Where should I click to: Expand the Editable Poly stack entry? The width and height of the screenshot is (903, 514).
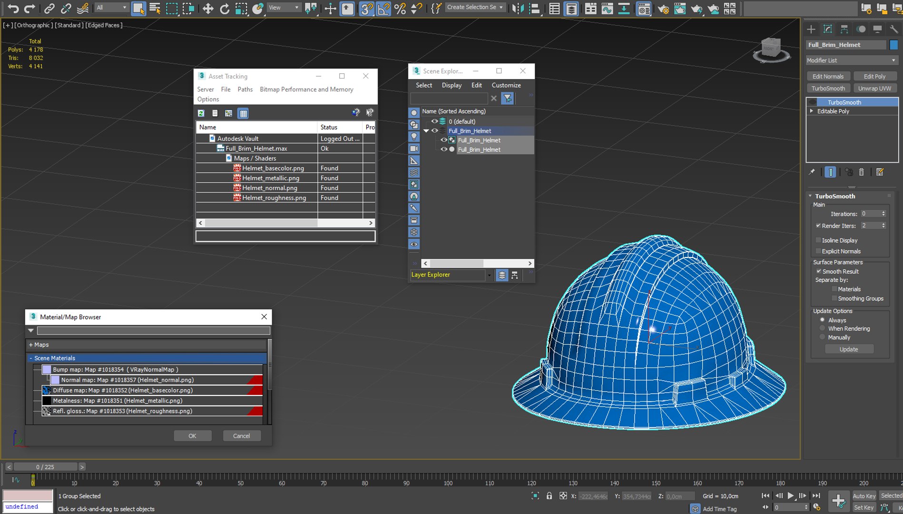click(x=812, y=111)
